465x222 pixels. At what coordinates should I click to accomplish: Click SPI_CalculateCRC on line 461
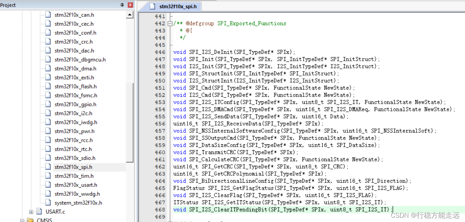click(214, 160)
